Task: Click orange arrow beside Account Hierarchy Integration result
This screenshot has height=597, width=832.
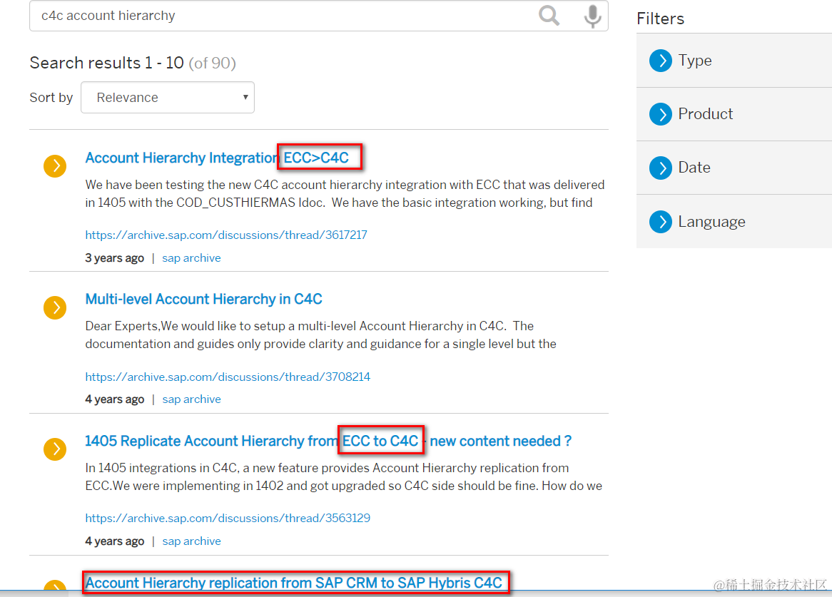Action: (55, 166)
